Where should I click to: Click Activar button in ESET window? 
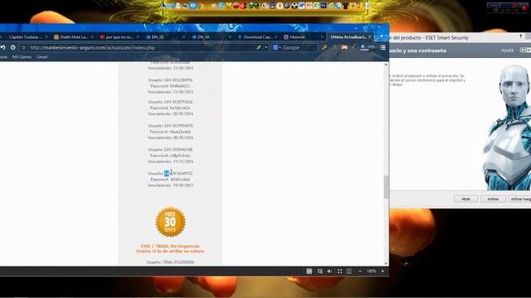coord(493,199)
